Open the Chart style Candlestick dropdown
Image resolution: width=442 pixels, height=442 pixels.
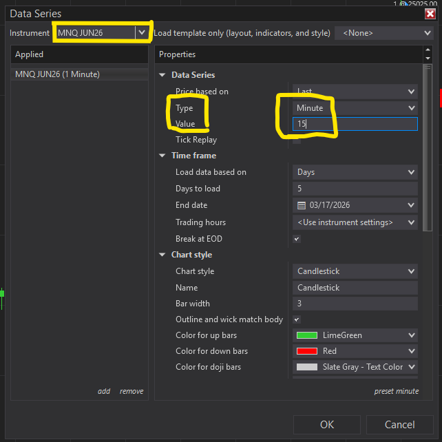point(355,271)
